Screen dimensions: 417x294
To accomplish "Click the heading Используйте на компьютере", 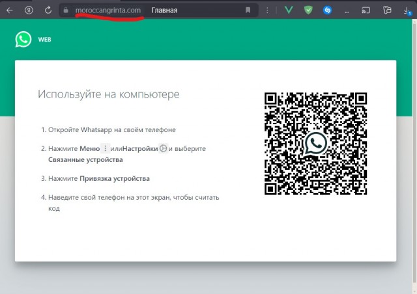I will tap(109, 94).
